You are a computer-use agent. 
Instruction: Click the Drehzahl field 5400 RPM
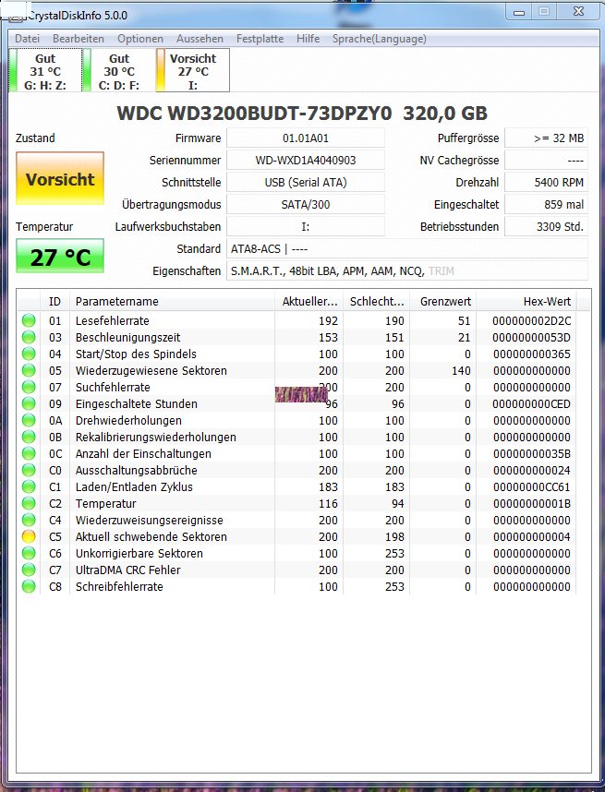547,183
